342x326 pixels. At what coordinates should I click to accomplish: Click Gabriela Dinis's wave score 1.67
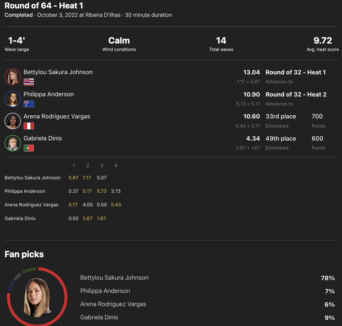click(101, 219)
